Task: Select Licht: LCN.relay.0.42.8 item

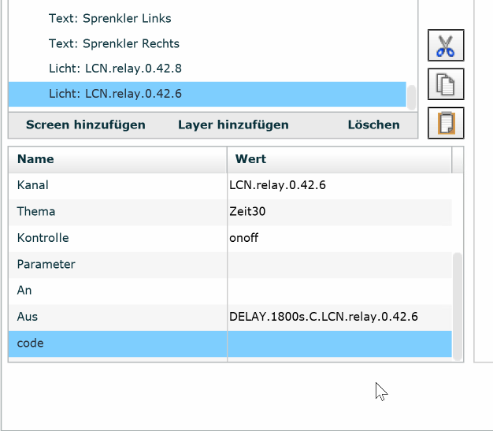Action: (115, 69)
